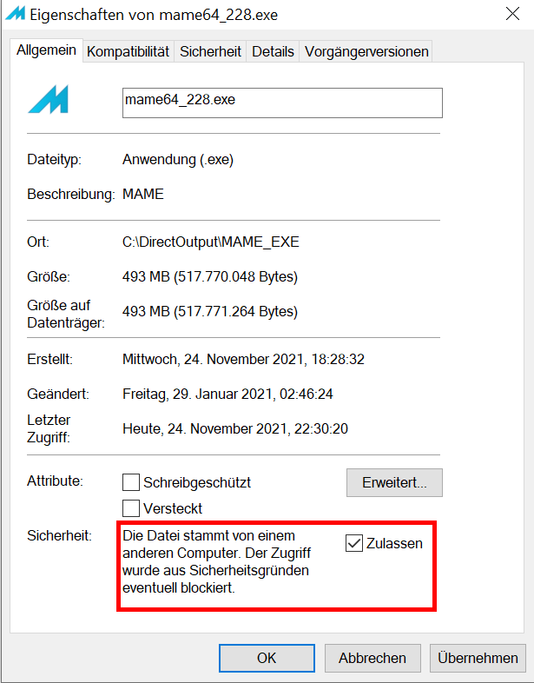Open the Vorgängerversionen tab
Viewport: 534px width, 683px height.
[x=366, y=51]
